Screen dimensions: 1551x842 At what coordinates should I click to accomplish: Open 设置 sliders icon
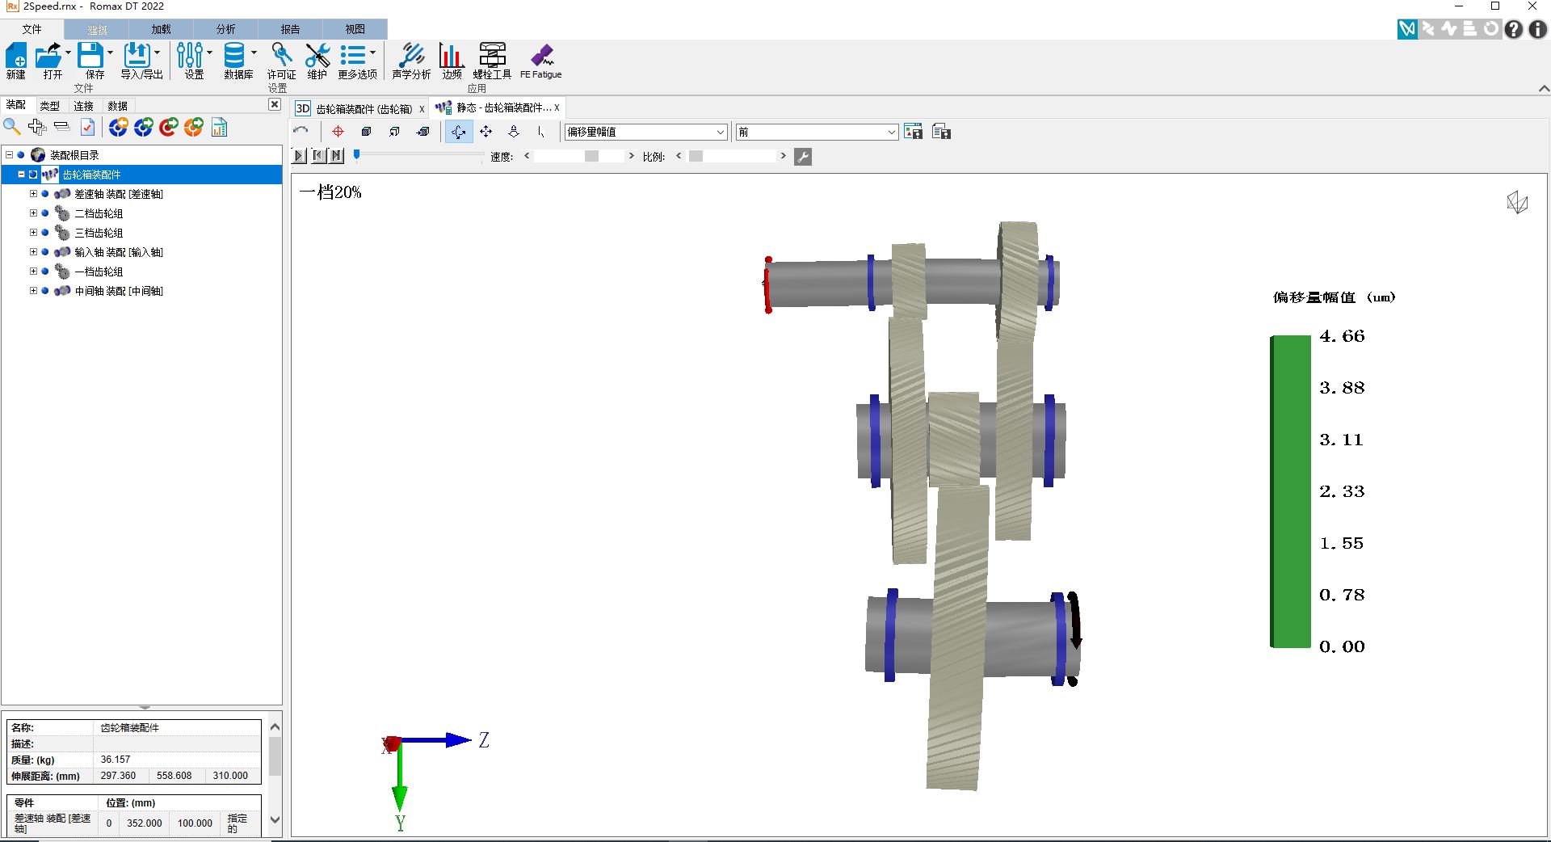click(190, 55)
